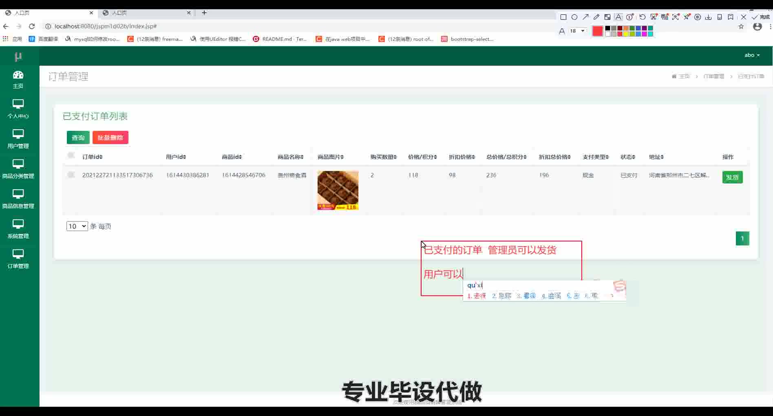Undo the last annotation
Image resolution: width=773 pixels, height=416 pixels.
pos(642,17)
